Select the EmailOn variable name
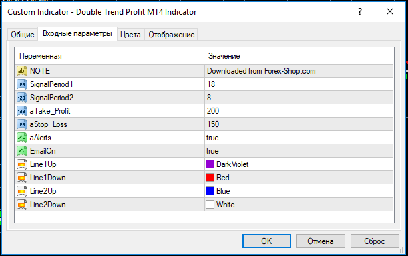This screenshot has width=408, height=256. [43, 151]
